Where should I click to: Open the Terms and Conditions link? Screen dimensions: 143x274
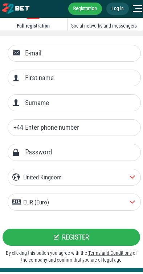tap(110, 253)
